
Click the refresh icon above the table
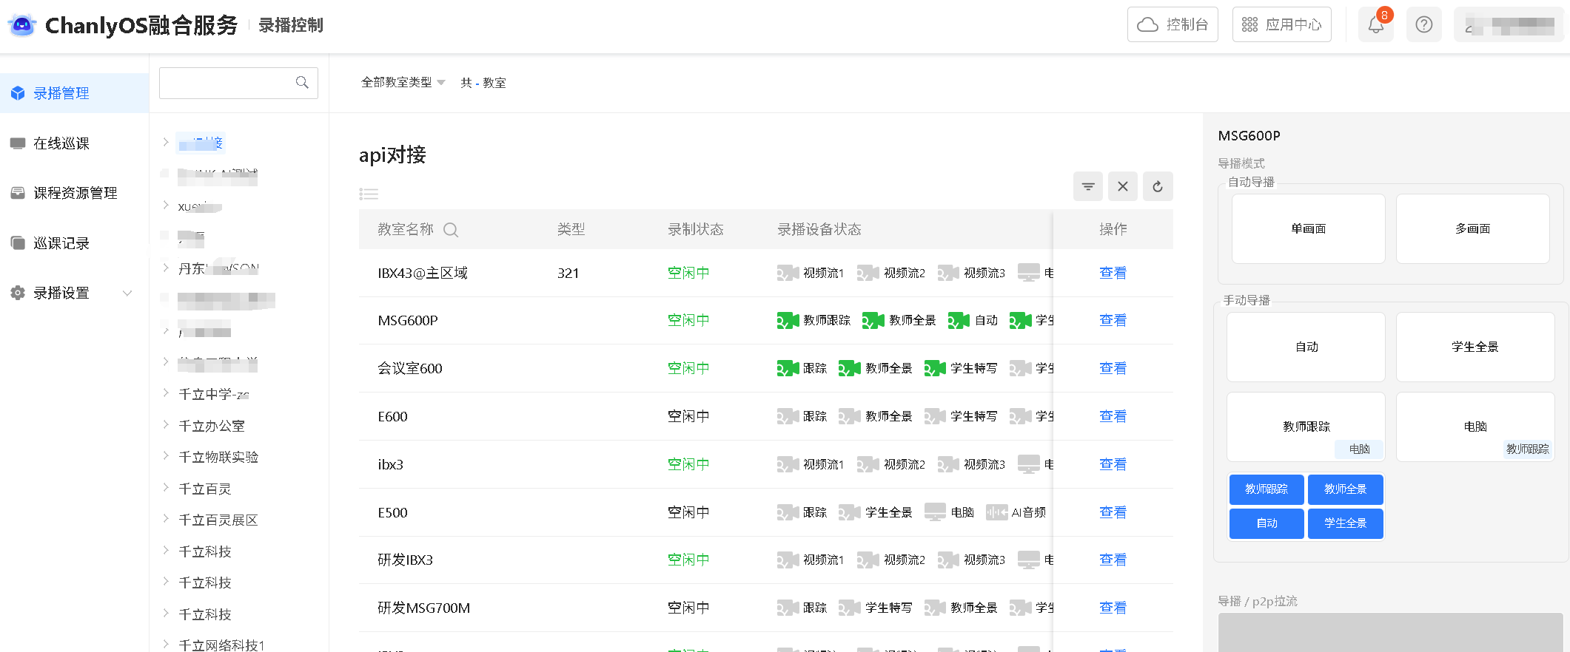coord(1157,186)
